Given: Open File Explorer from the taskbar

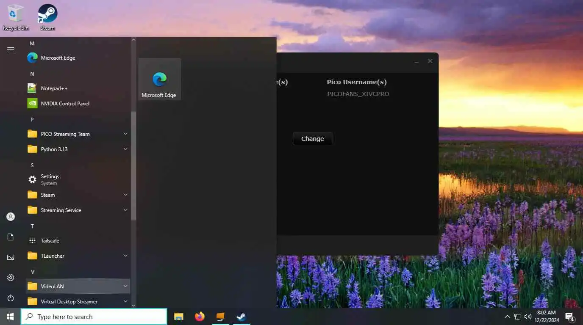Looking at the screenshot, I should tap(179, 317).
